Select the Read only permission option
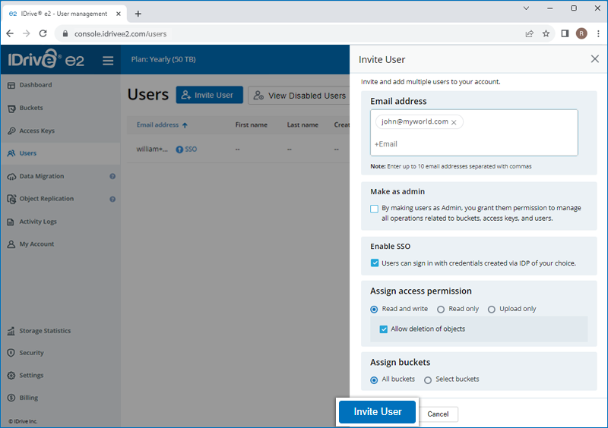608x428 pixels. click(x=442, y=310)
